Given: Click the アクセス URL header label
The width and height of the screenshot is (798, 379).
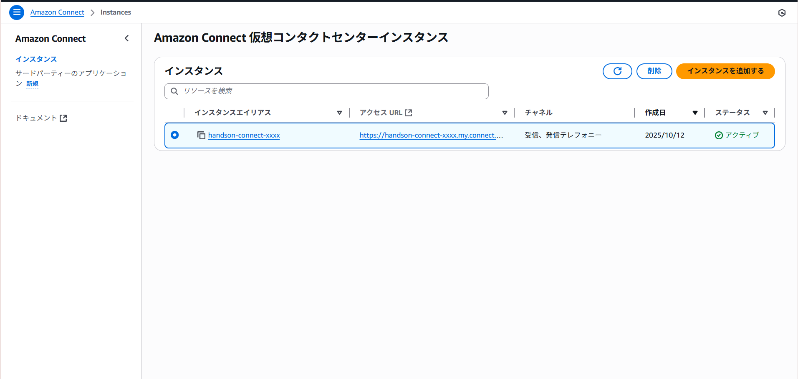Looking at the screenshot, I should pos(381,113).
